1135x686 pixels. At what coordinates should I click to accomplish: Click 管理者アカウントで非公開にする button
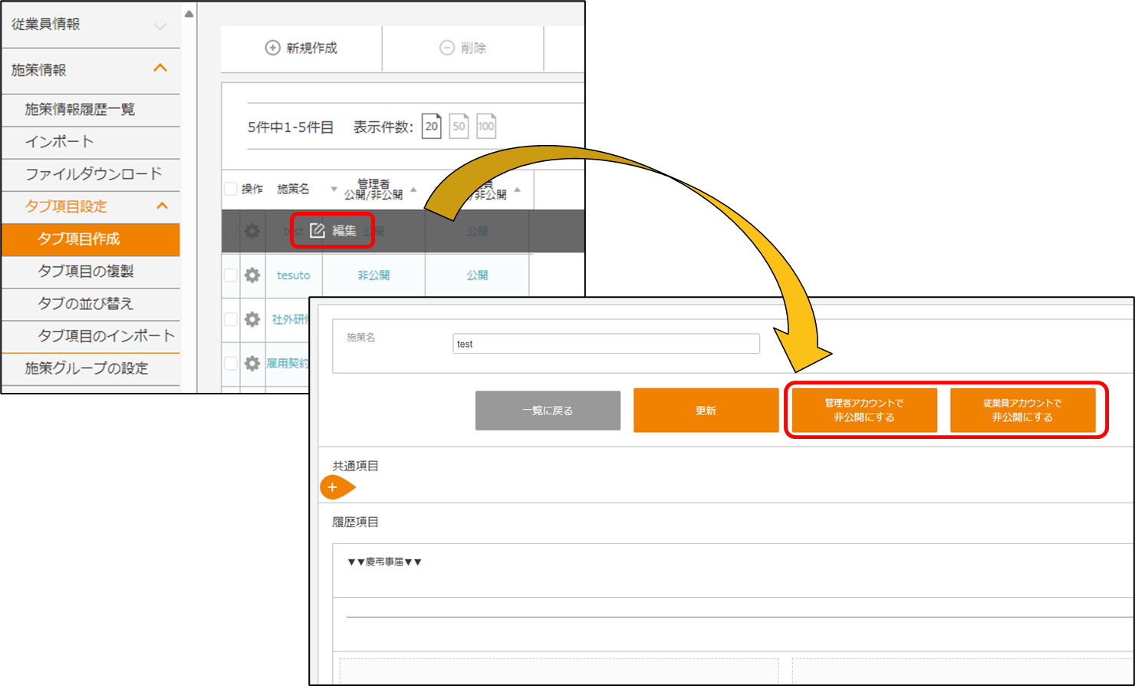(864, 411)
